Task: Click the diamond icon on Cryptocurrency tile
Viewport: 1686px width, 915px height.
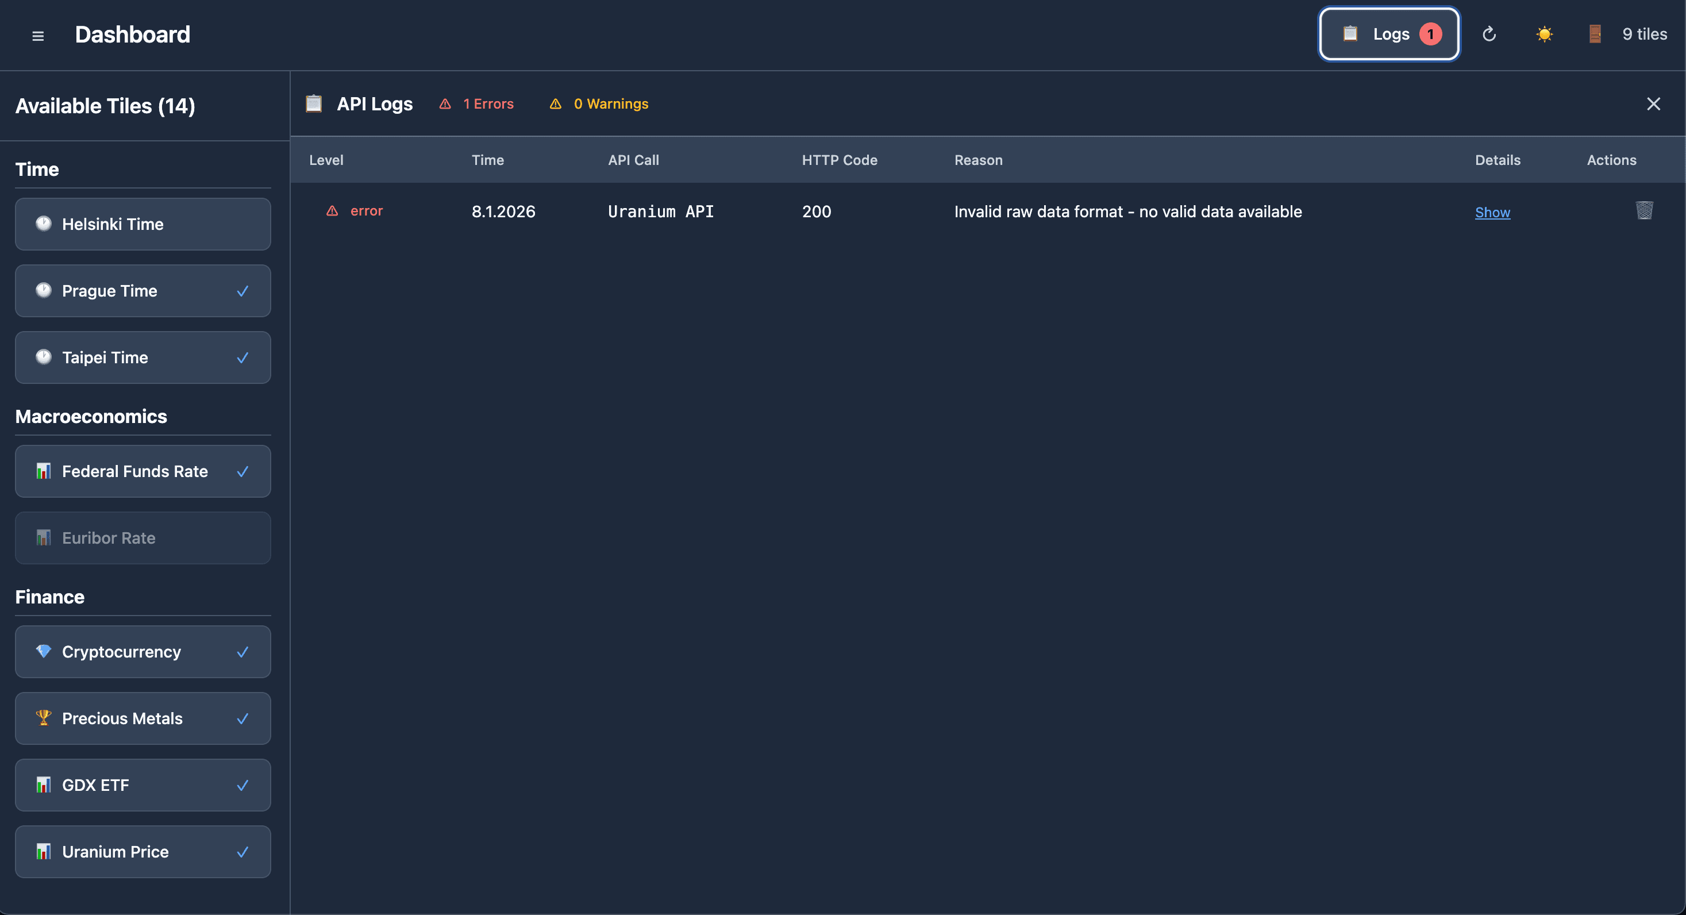Action: click(x=44, y=651)
